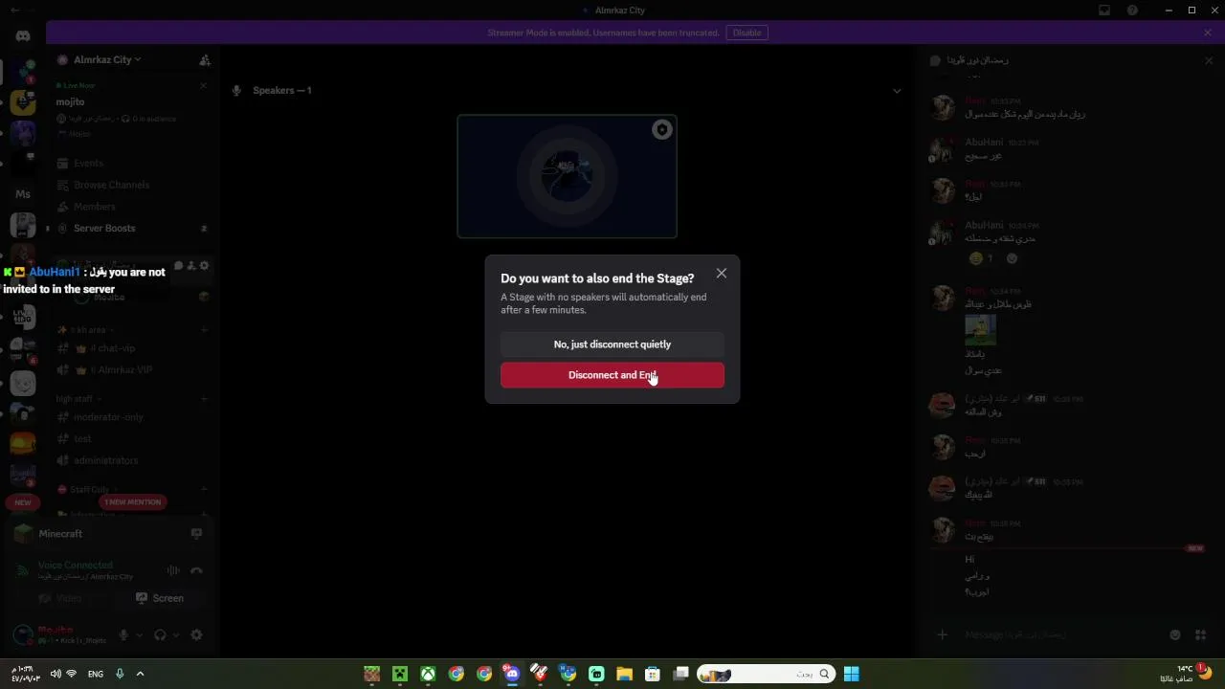
Task: Open the microphone input options arrow
Action: click(139, 635)
